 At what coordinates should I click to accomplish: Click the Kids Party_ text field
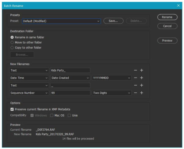coord(70,71)
